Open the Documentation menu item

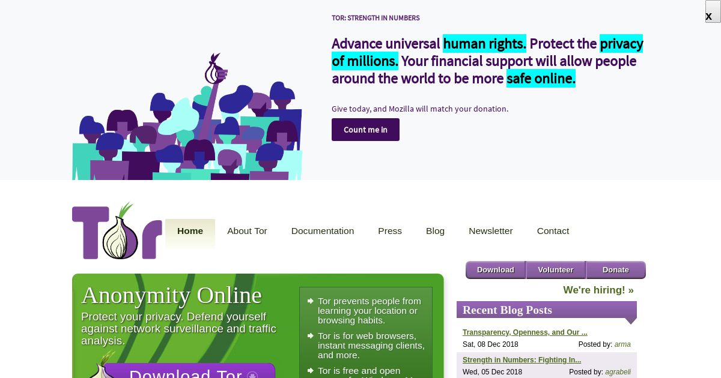[x=323, y=231]
